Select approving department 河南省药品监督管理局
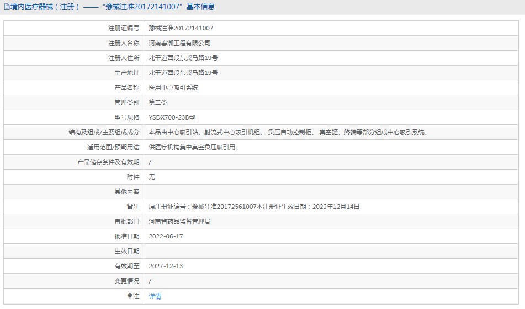This screenshot has width=525, height=309. click(179, 221)
